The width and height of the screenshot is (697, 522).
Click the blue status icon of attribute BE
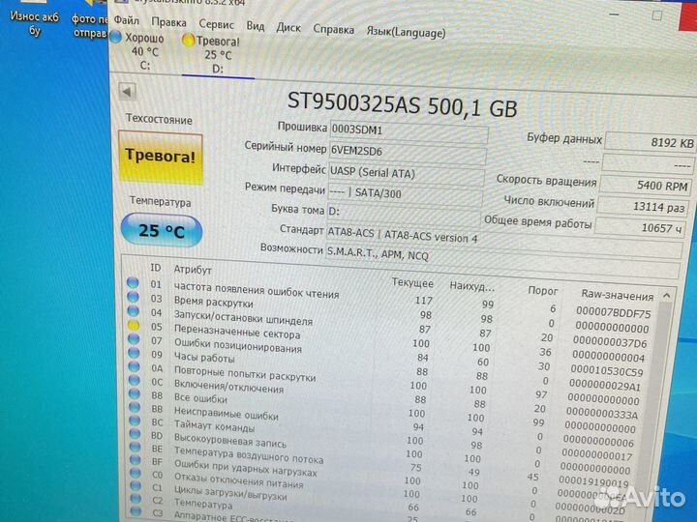click(x=136, y=447)
